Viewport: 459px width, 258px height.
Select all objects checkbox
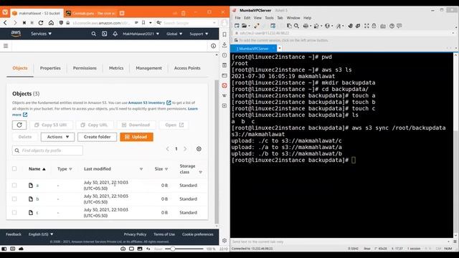pos(14,169)
